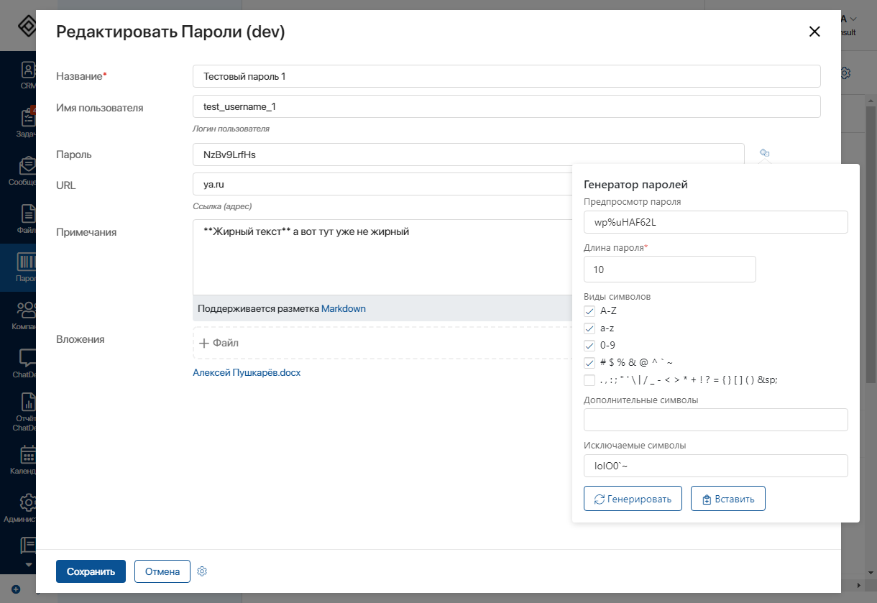This screenshot has width=877, height=603.
Task: Open attachment Алексей Пушкарёв.docx
Action: click(x=247, y=373)
